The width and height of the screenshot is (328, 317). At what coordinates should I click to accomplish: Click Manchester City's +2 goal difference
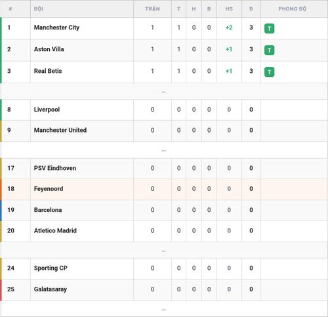coord(229,28)
